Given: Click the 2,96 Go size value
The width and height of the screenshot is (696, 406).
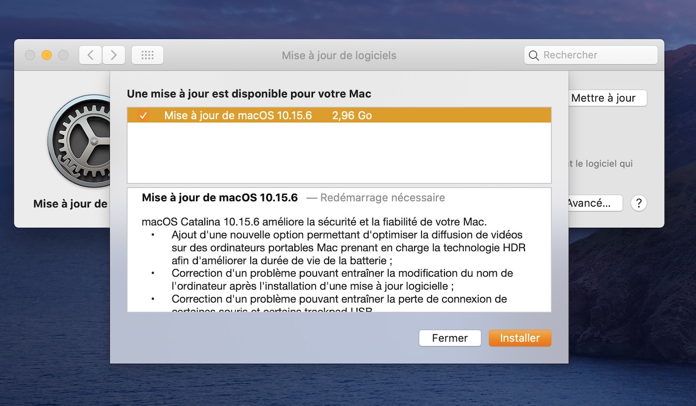Looking at the screenshot, I should click(x=352, y=116).
